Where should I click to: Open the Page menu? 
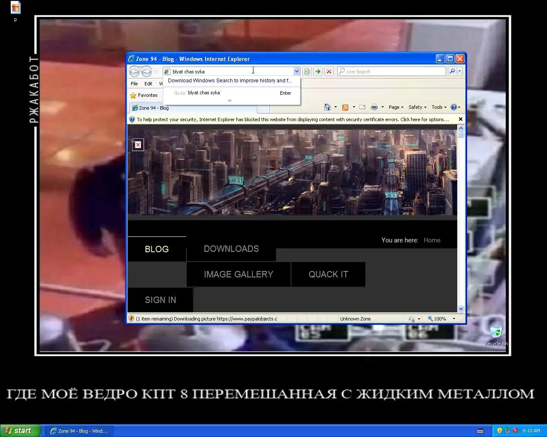tap(396, 107)
